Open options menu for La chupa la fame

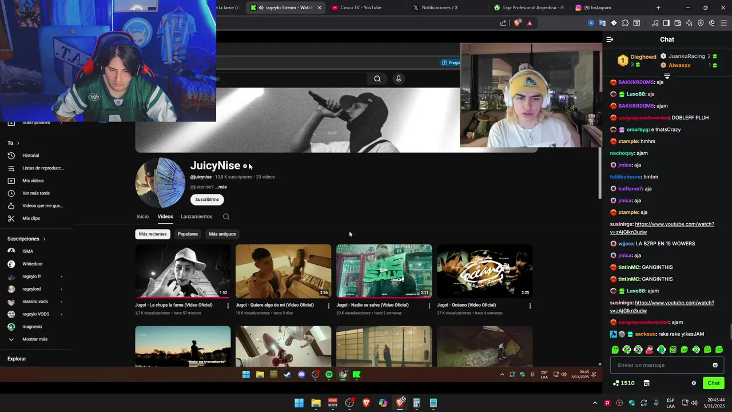pos(228,306)
